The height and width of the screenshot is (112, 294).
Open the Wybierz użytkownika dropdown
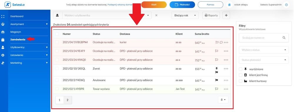[x=107, y=15]
